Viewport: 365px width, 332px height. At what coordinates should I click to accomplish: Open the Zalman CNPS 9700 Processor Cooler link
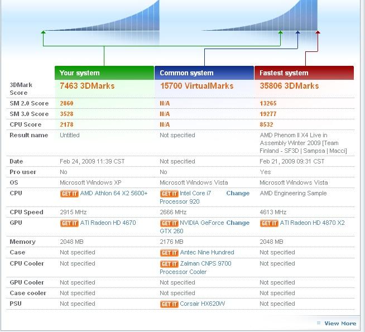point(195,268)
